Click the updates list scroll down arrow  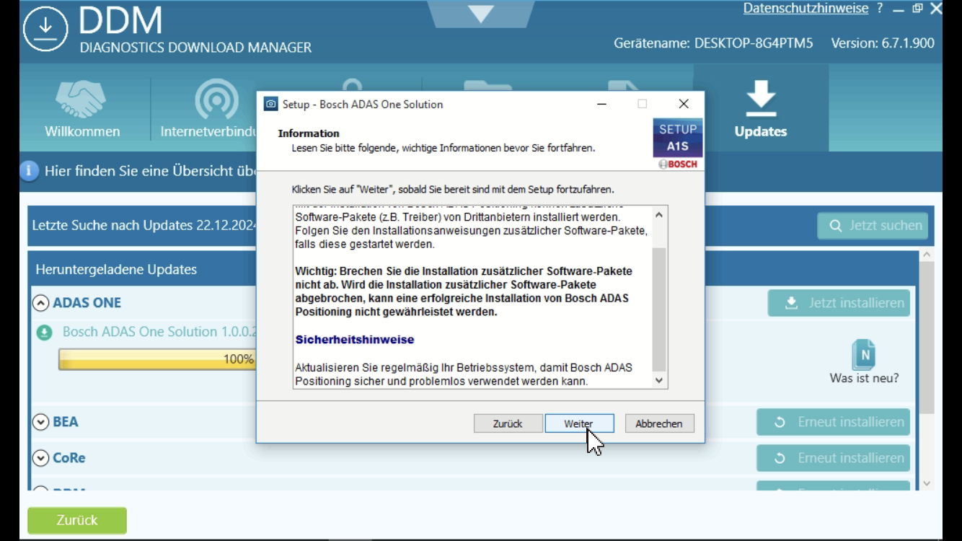(x=927, y=483)
